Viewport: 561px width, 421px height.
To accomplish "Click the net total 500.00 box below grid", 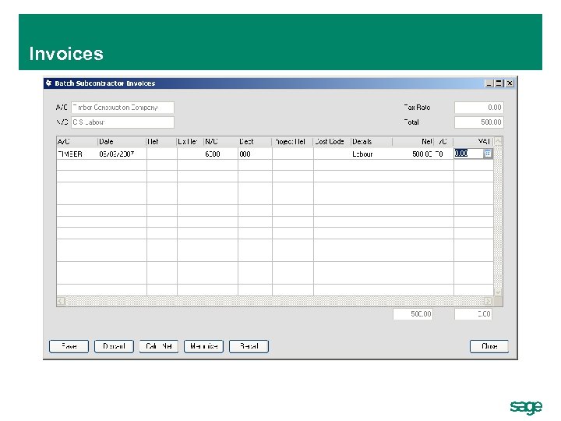I will pyautogui.click(x=413, y=314).
